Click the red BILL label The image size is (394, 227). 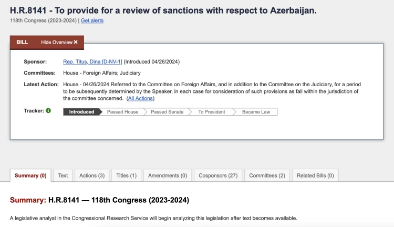(22, 42)
